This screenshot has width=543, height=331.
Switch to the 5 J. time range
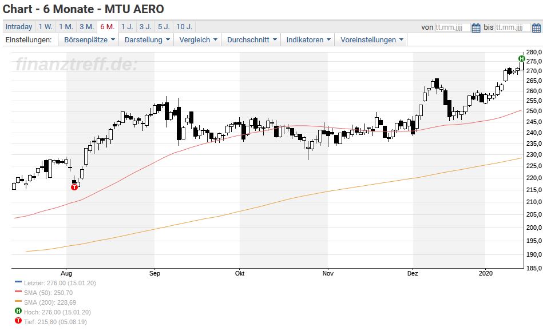pyautogui.click(x=164, y=27)
